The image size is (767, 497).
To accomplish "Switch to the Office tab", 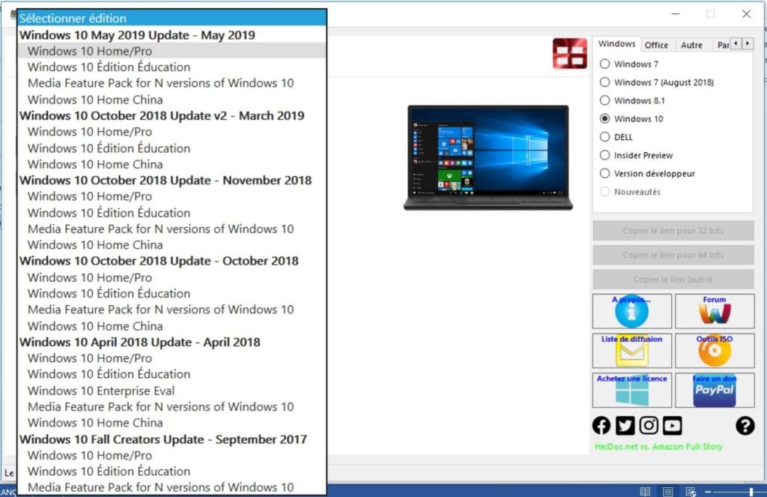I will click(x=657, y=45).
